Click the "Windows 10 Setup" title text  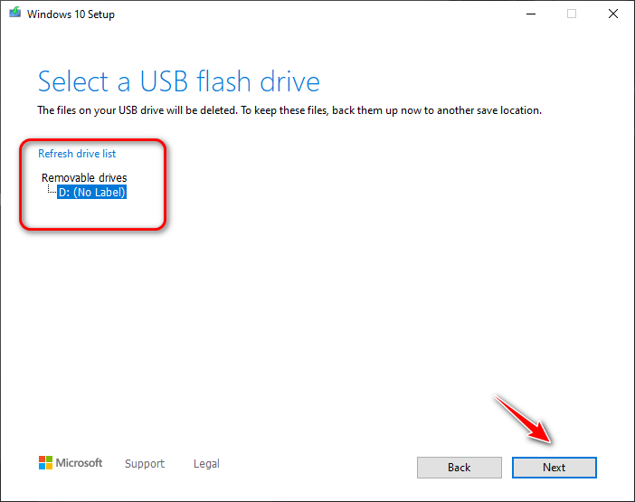71,14
